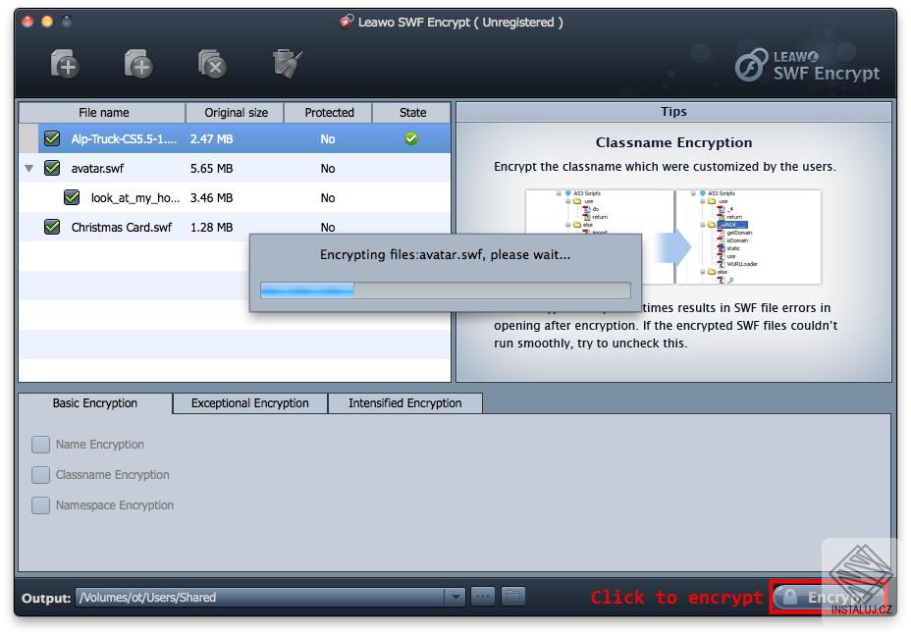Click the 1.28 MB size cell
911x636 pixels.
coord(211,227)
